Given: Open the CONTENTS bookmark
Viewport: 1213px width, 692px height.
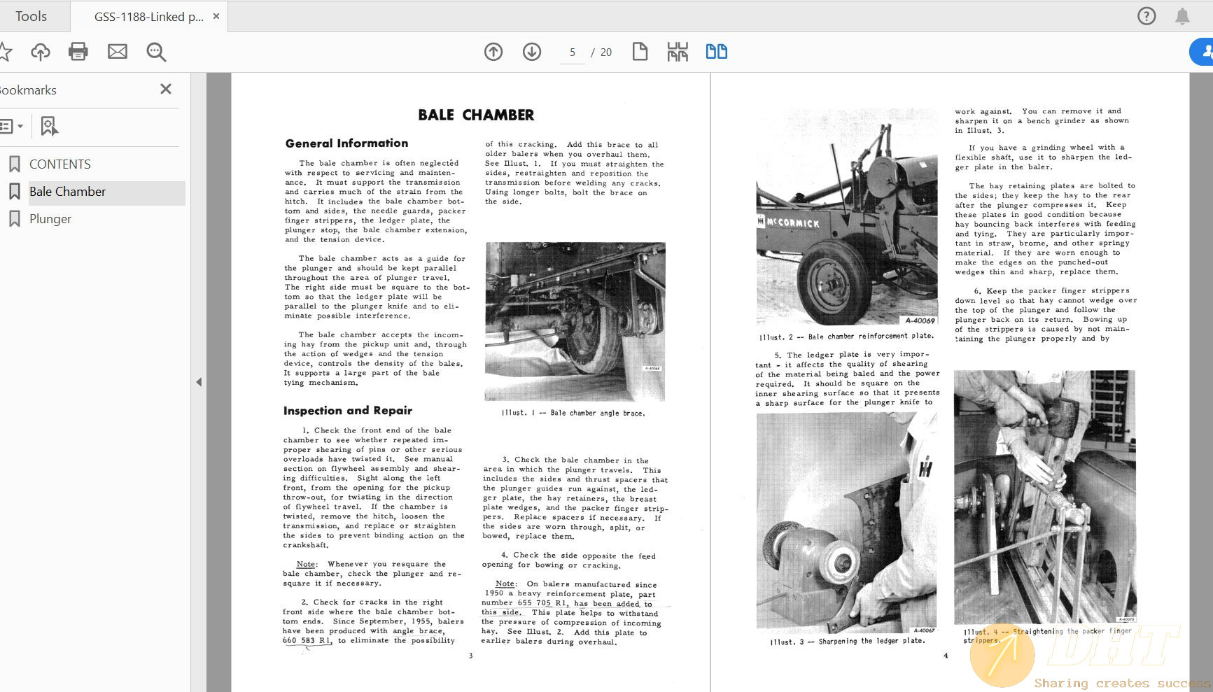Looking at the screenshot, I should coord(60,164).
